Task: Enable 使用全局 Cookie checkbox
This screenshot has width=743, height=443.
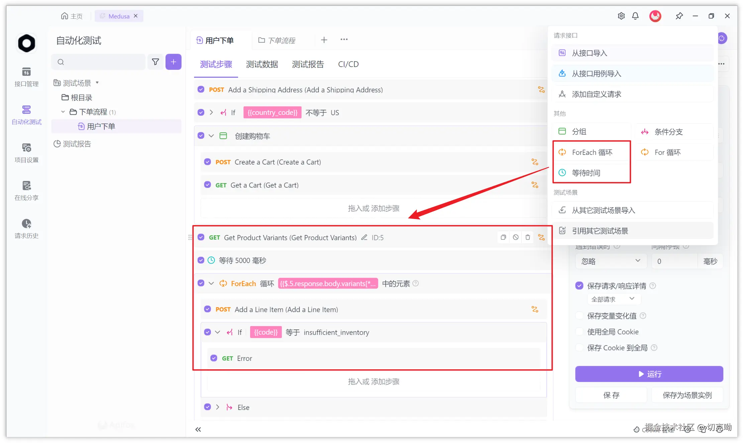Action: [x=579, y=332]
